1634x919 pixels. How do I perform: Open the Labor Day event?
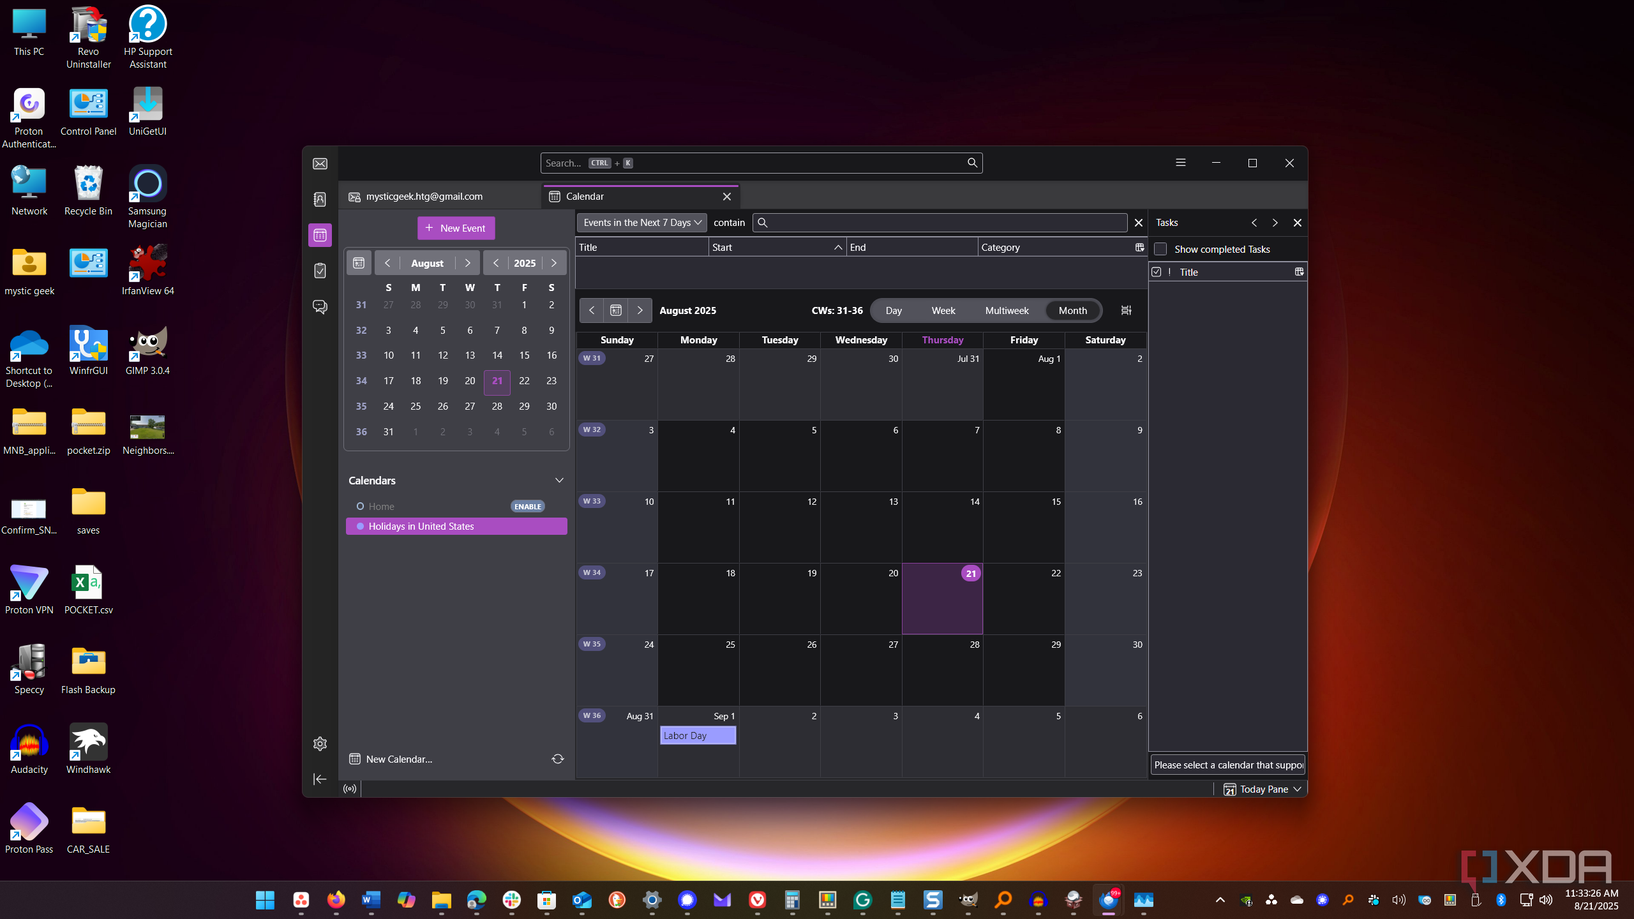coord(697,735)
